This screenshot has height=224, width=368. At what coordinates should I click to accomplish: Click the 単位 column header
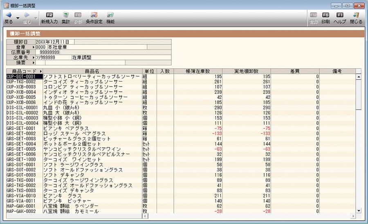150,71
